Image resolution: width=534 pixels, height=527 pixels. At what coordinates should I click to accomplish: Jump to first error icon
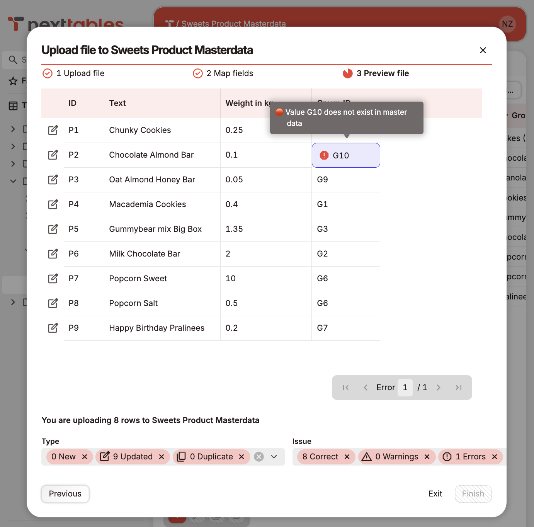(345, 388)
